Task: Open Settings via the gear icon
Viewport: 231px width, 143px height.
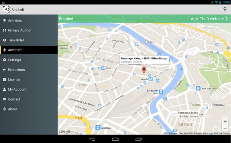Action: click(5, 60)
